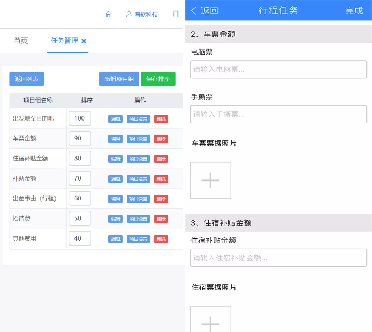Click the 住宿票据照片 label
The image size is (372, 332).
click(214, 287)
